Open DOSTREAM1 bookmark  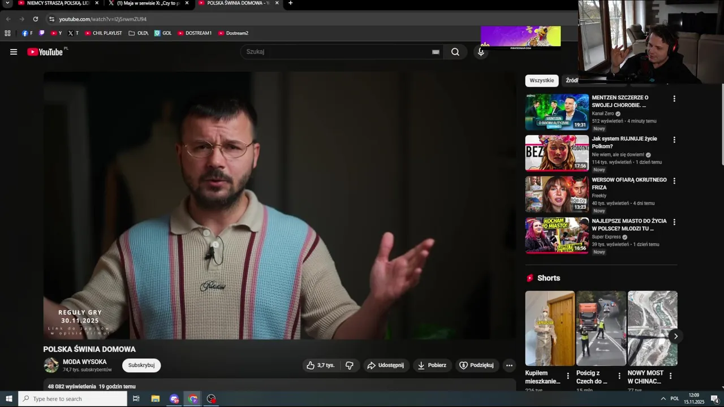point(195,33)
